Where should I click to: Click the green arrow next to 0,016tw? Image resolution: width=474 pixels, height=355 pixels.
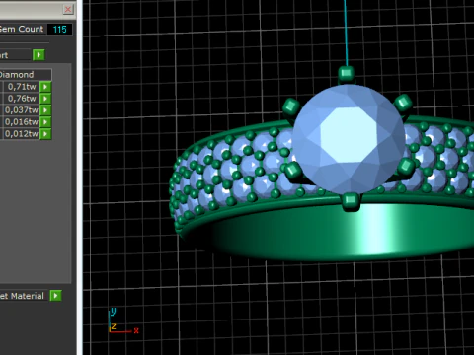(x=45, y=122)
